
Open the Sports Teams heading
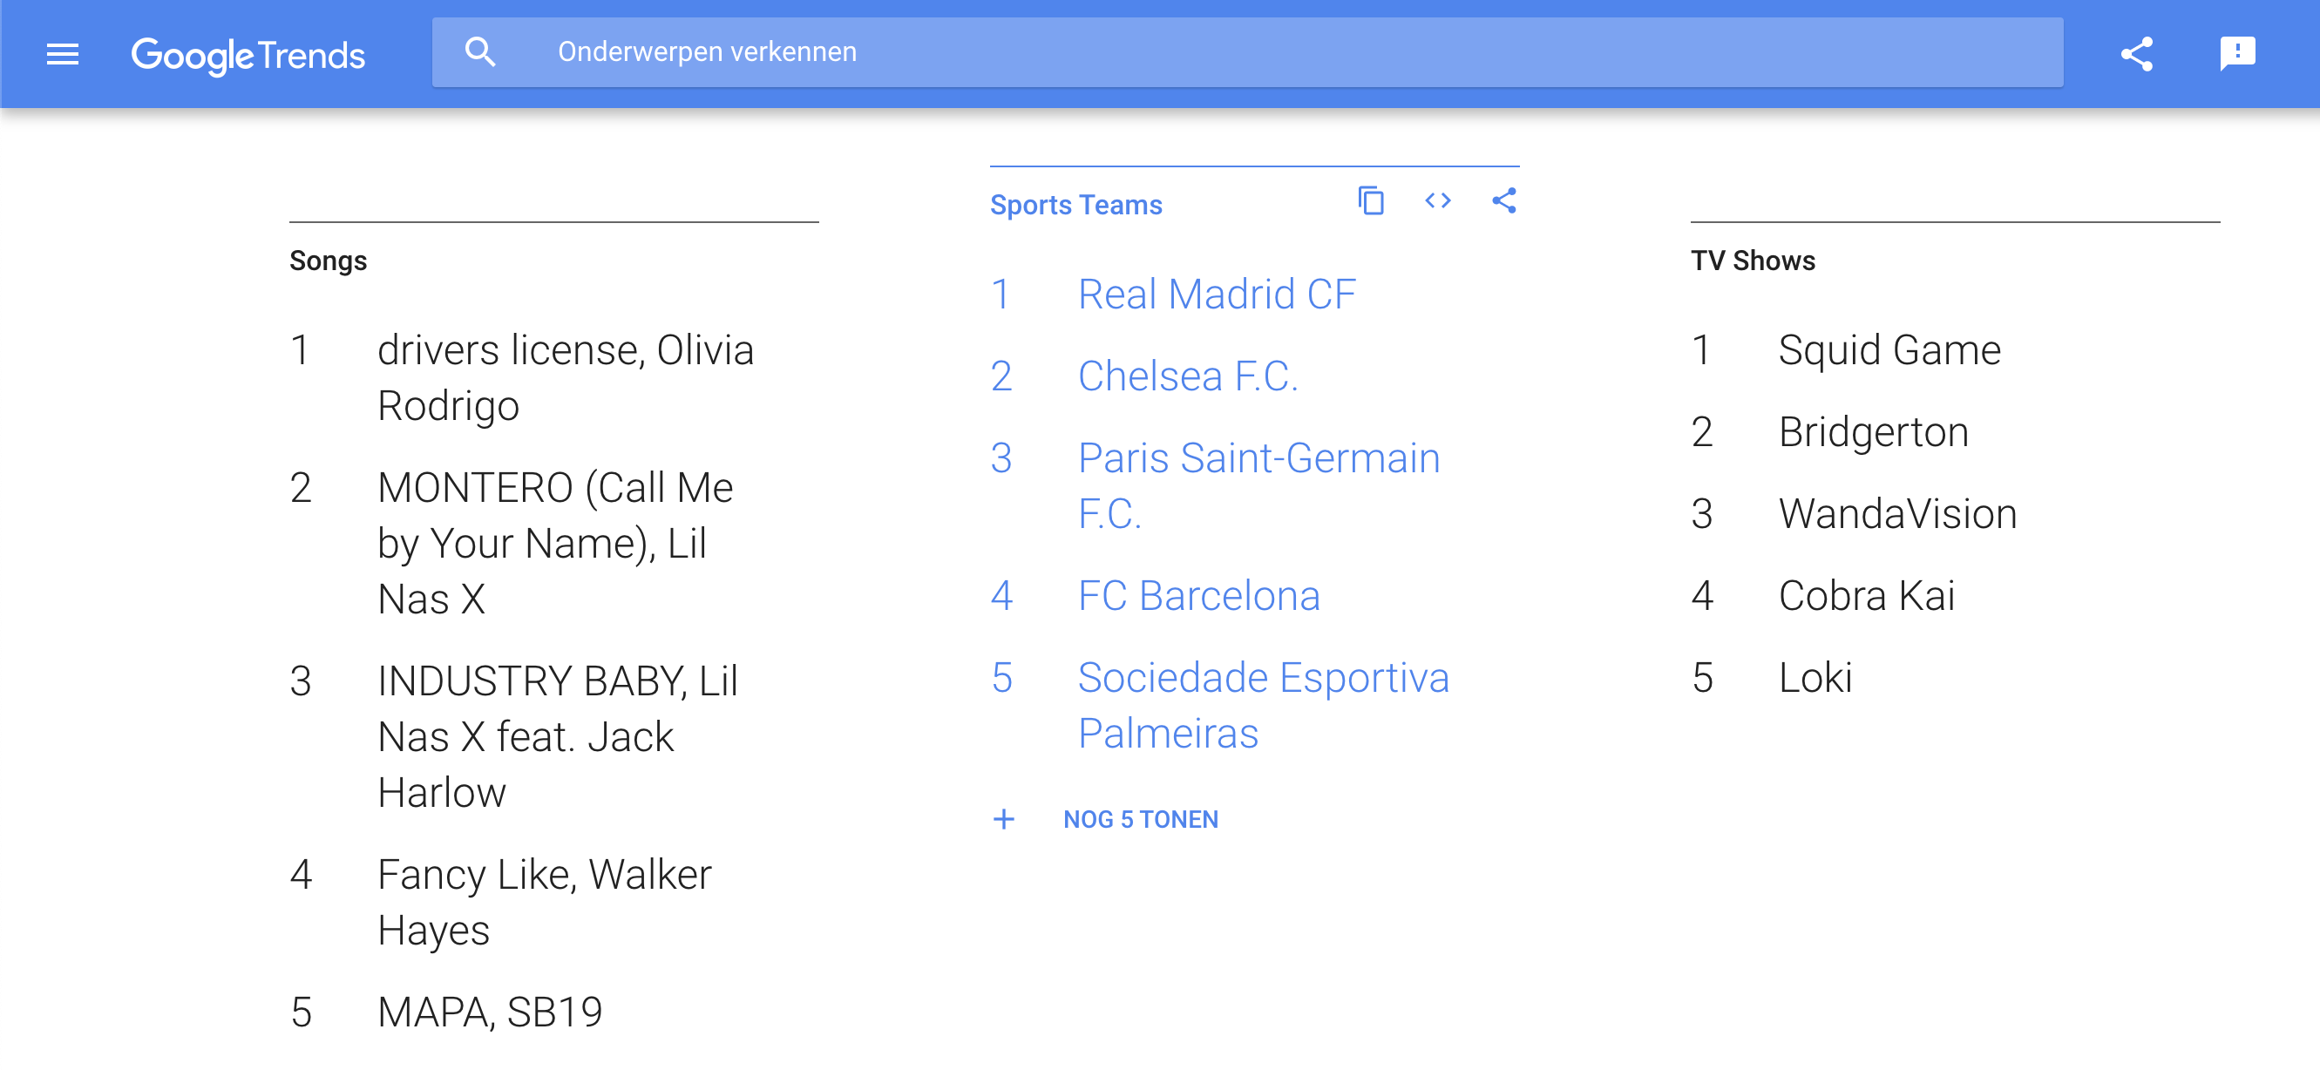[1076, 206]
